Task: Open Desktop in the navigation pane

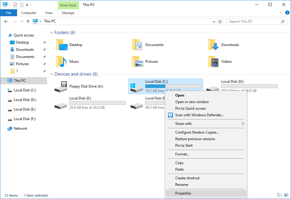Action: tap(22, 42)
